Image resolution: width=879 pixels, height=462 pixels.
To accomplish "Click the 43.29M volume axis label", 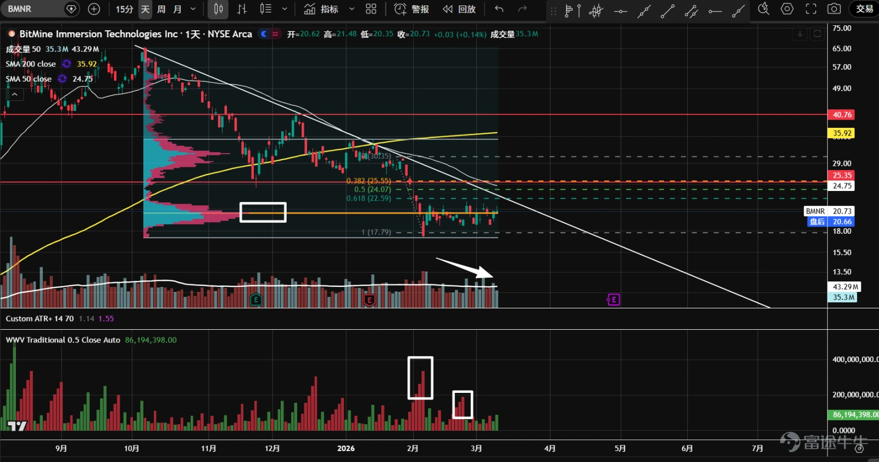I will pos(845,287).
